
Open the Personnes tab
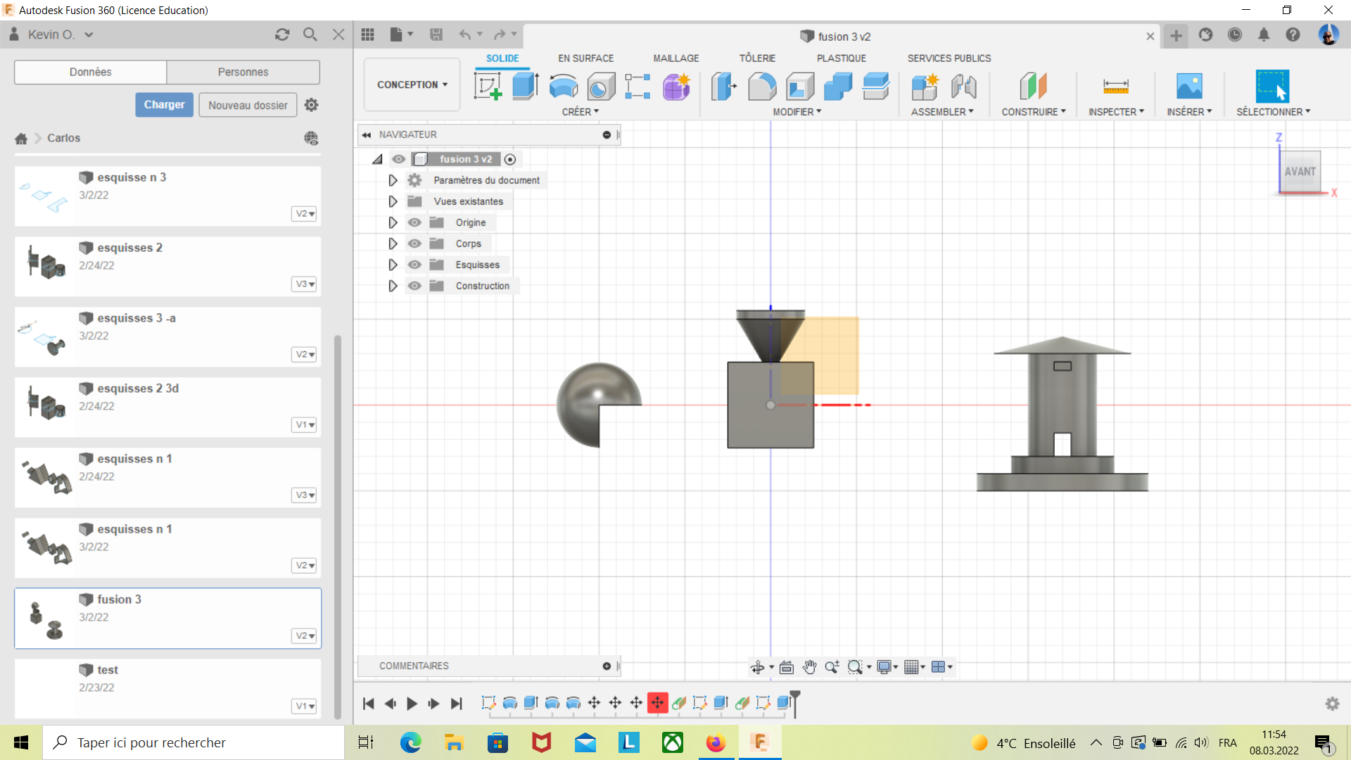click(x=243, y=72)
